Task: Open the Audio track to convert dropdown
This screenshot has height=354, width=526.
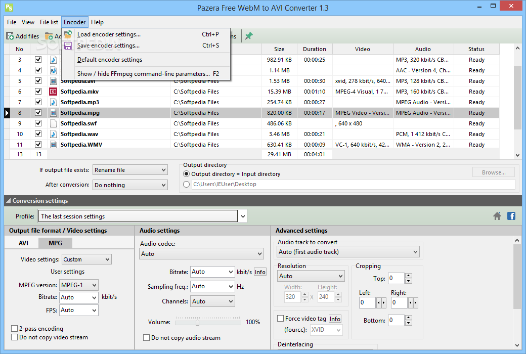Action: click(348, 252)
